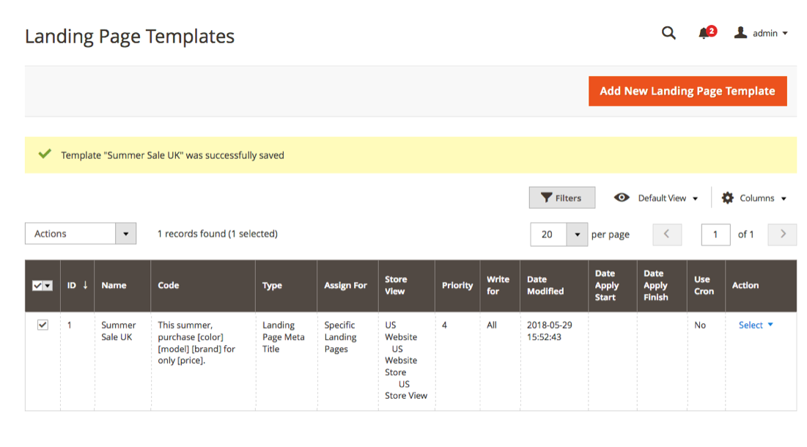Image resolution: width=807 pixels, height=447 pixels.
Task: Click the "US Store View" text
Action: (406, 390)
